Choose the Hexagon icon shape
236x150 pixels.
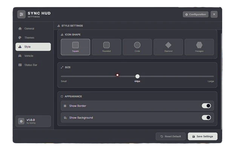pos(199,47)
